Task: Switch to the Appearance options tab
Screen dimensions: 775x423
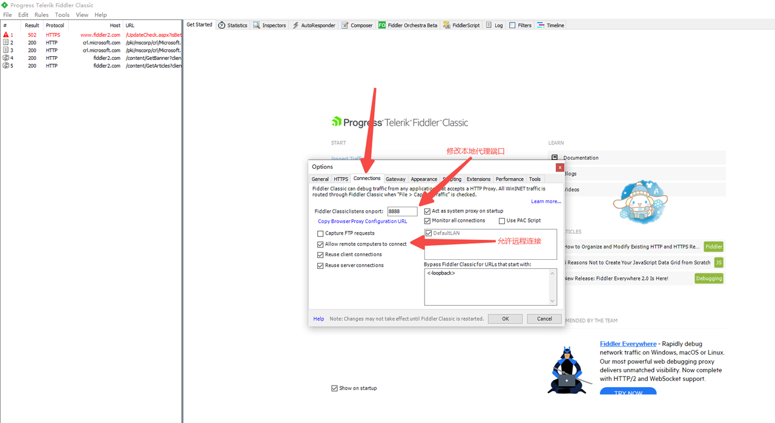Action: coord(424,179)
